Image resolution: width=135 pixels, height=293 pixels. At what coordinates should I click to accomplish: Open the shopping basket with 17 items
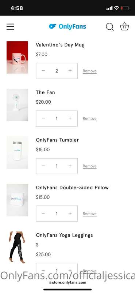124,26
